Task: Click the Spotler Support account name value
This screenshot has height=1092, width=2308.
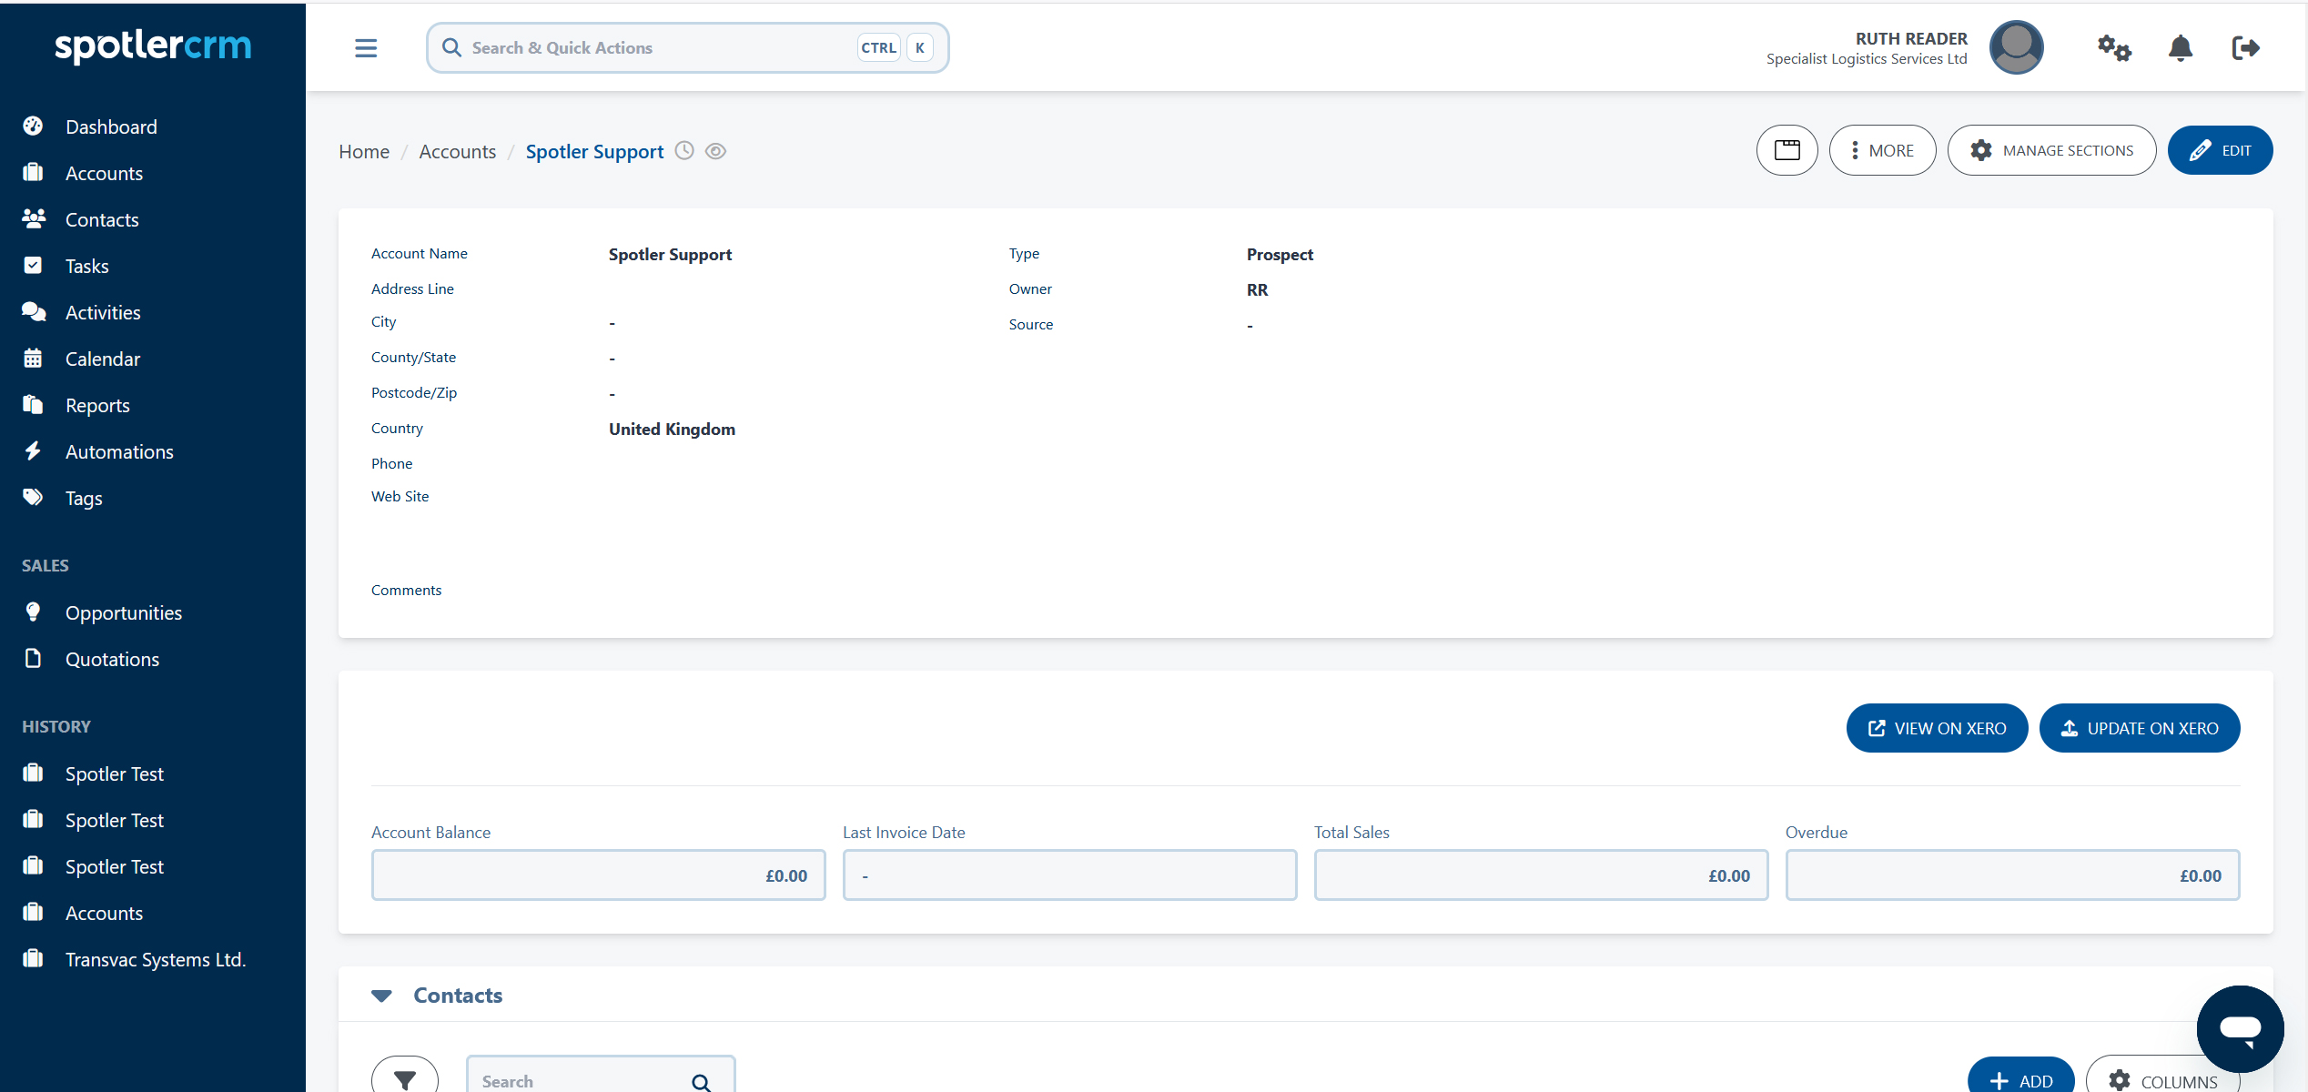Action: [670, 255]
